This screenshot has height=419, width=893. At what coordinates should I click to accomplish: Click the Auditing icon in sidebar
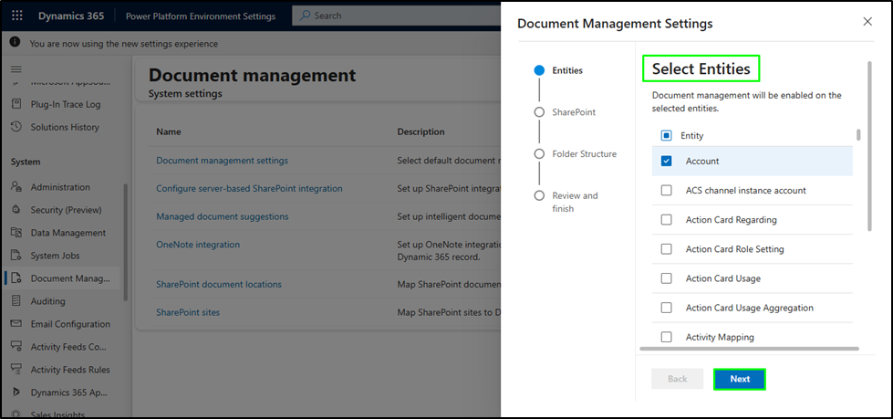pos(16,301)
